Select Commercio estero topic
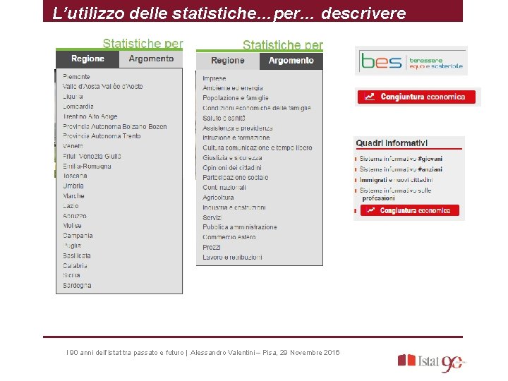This screenshot has height=381, width=508. click(229, 237)
